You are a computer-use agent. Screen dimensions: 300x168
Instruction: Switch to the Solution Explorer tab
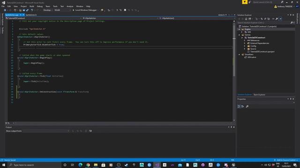click(245, 95)
